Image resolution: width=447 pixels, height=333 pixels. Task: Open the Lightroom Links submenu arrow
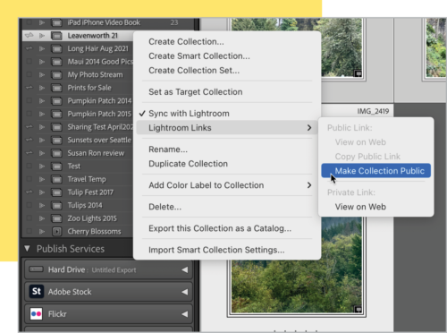point(309,128)
